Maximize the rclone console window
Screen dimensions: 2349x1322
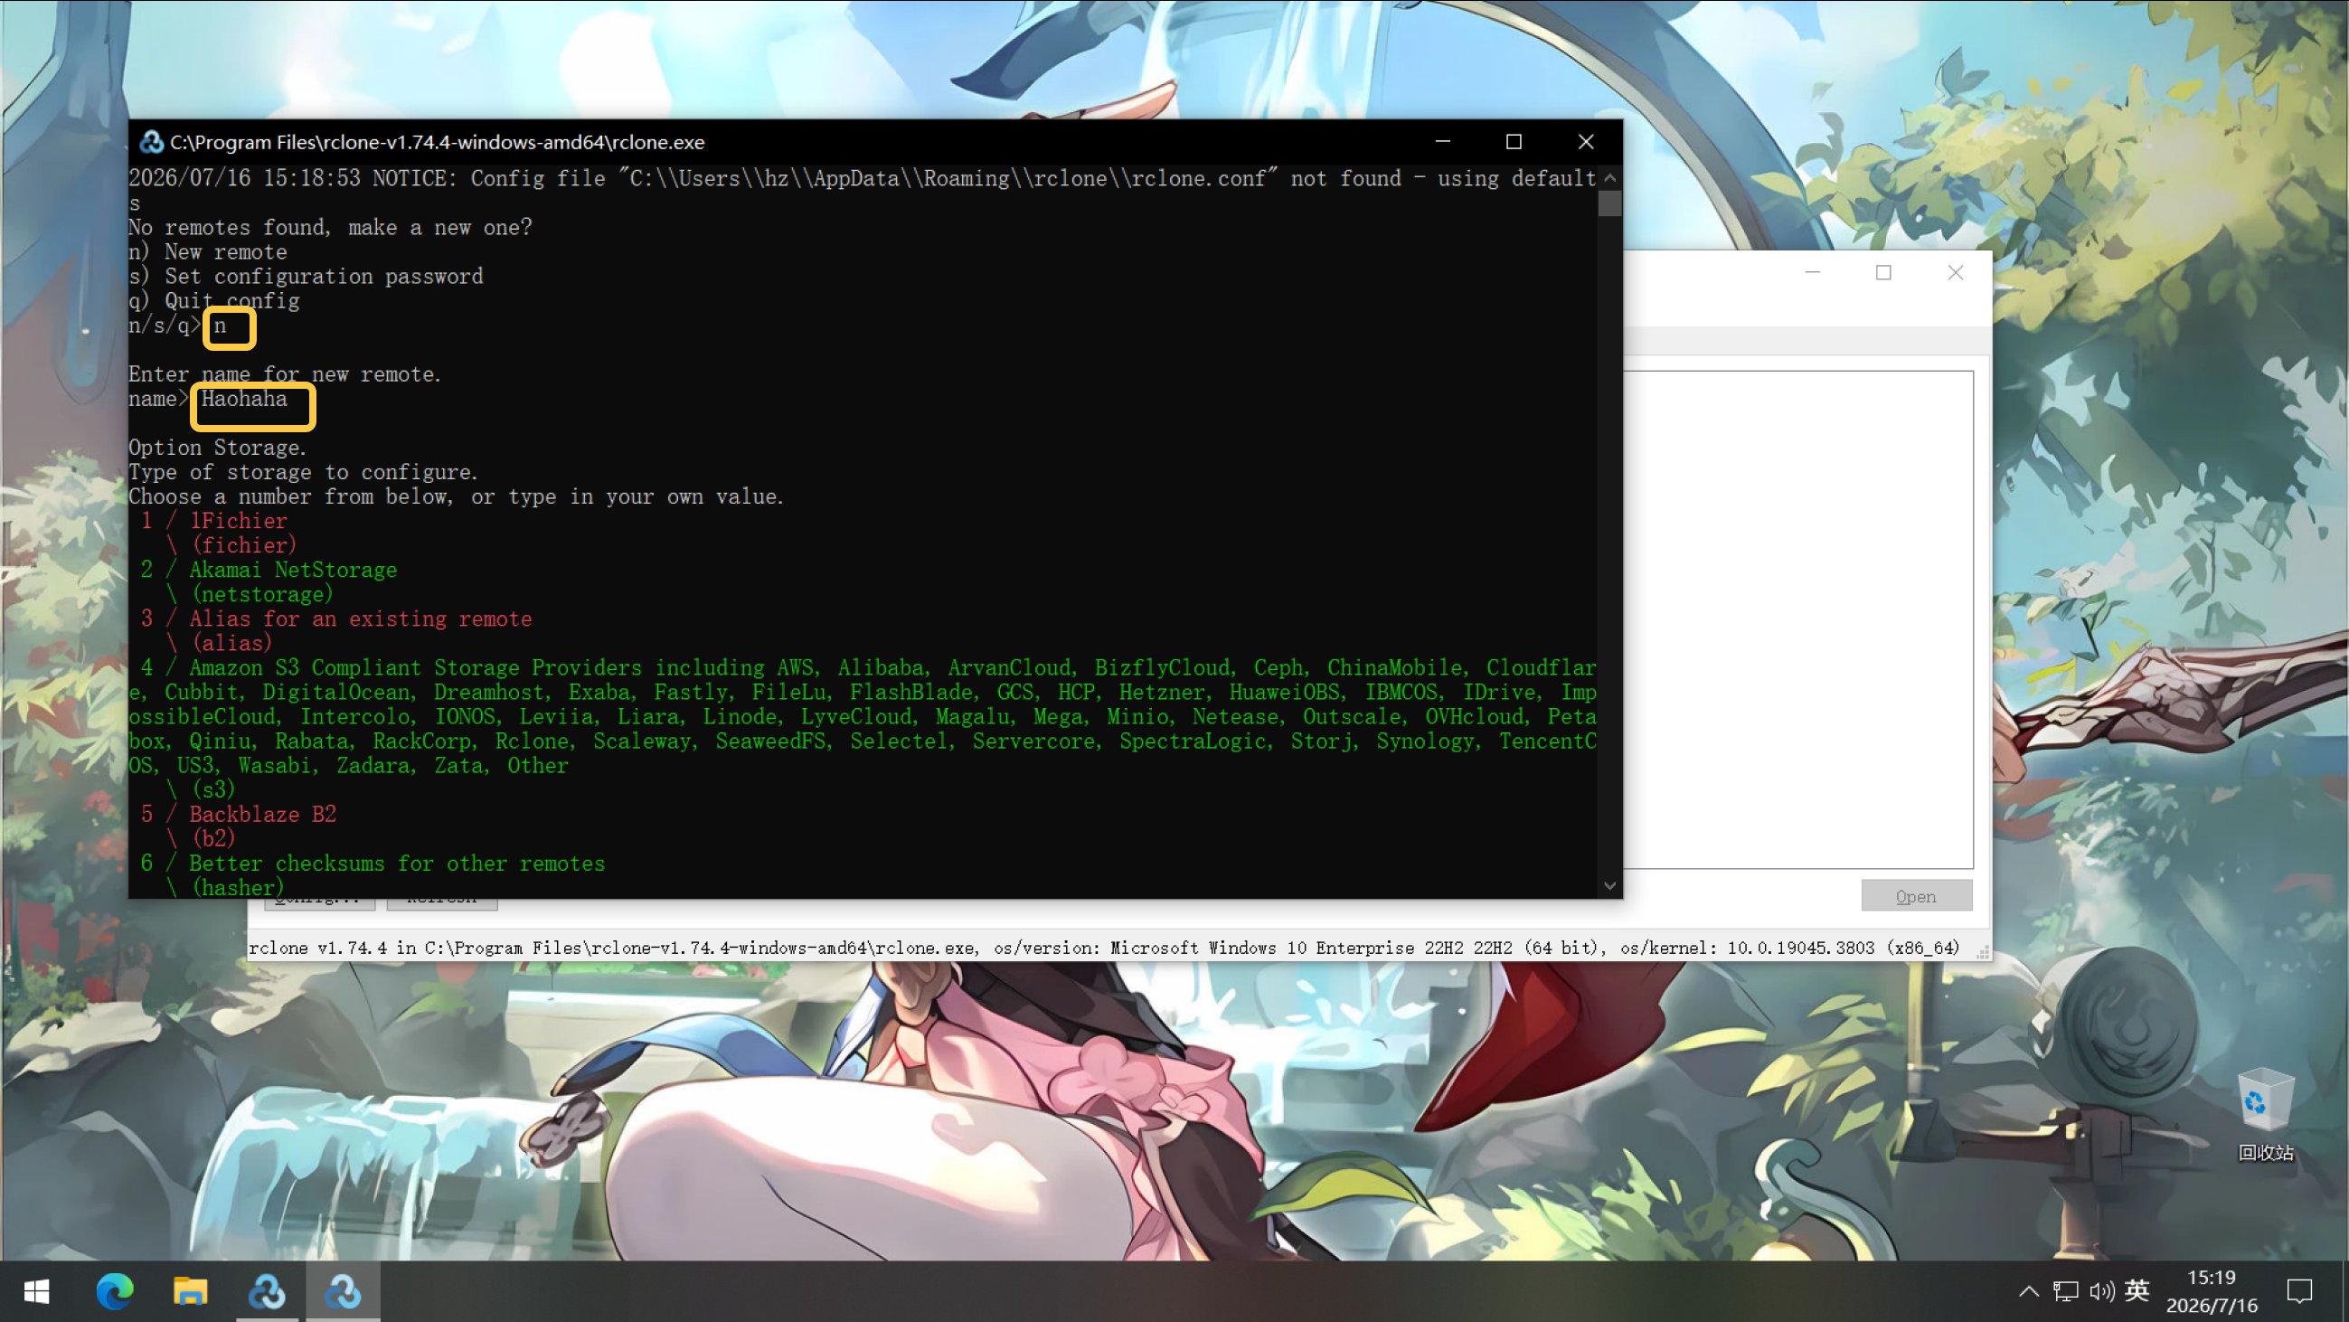[x=1514, y=142]
